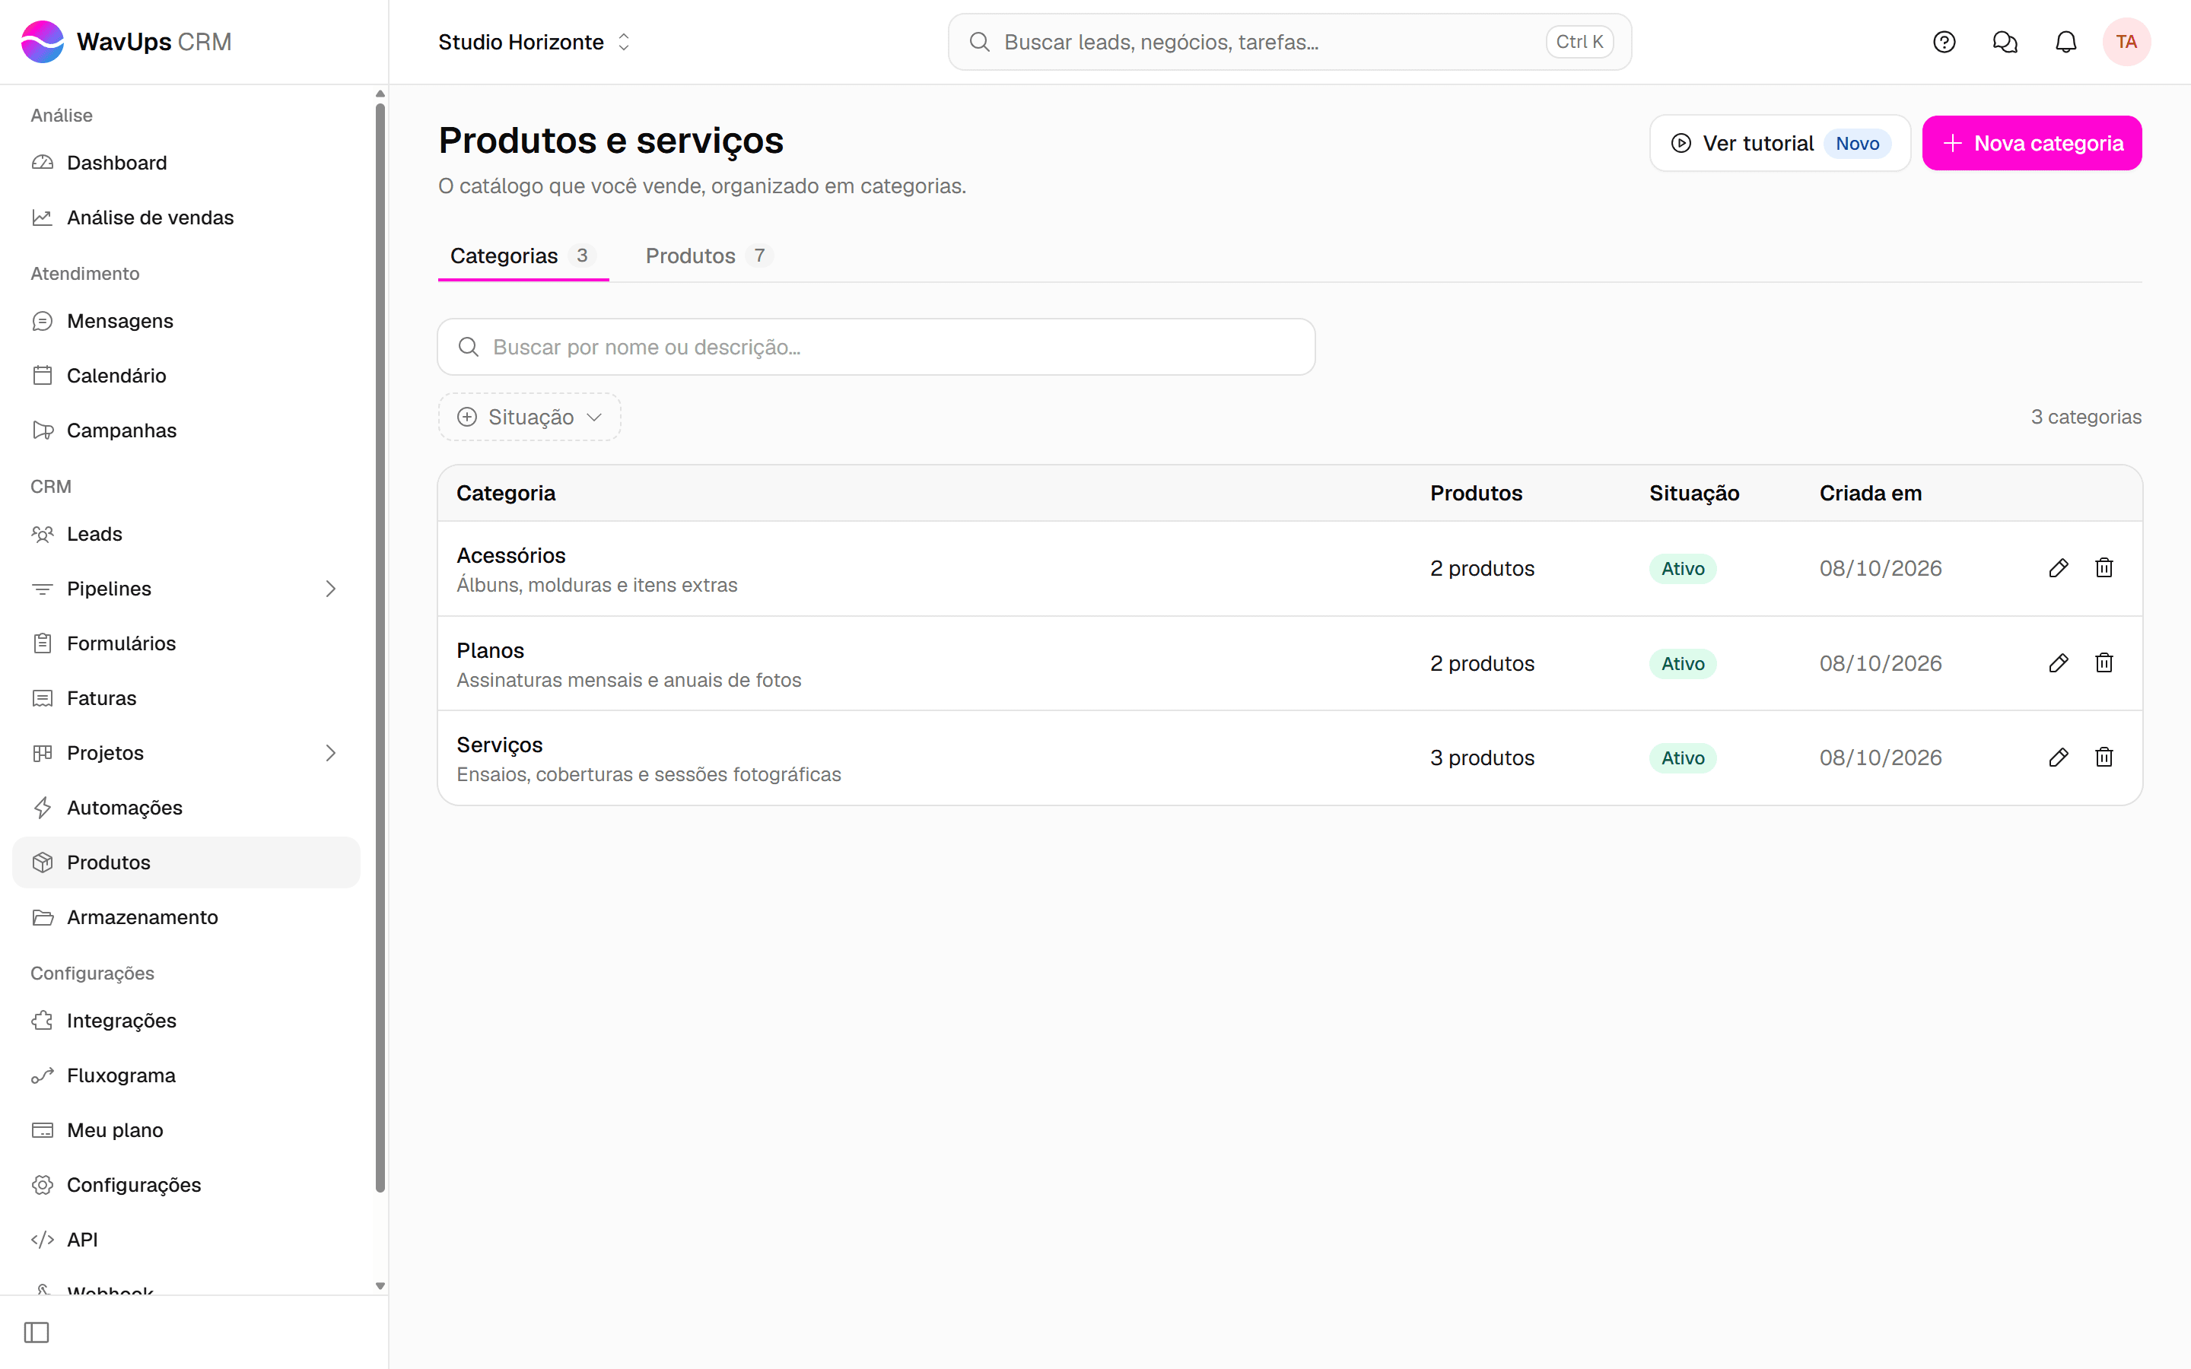Edit the Acessórios category with pencil icon

(x=2058, y=567)
